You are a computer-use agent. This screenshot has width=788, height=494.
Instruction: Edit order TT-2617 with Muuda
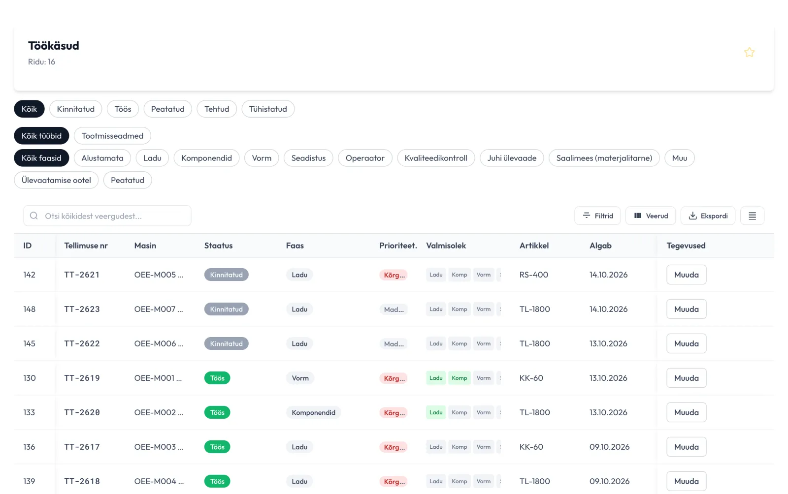click(686, 447)
